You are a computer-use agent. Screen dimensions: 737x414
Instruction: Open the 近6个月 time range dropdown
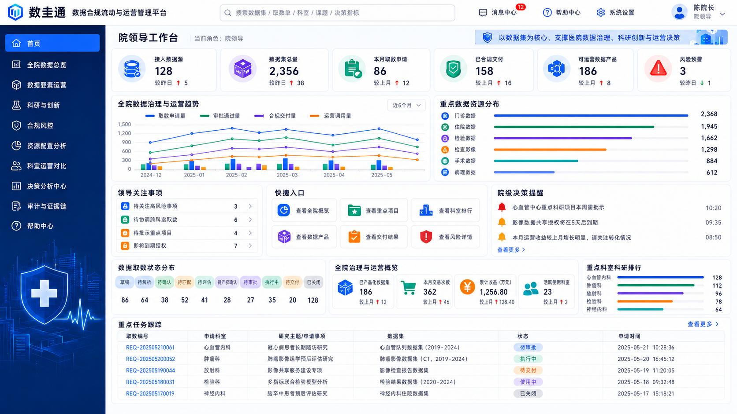pyautogui.click(x=406, y=105)
